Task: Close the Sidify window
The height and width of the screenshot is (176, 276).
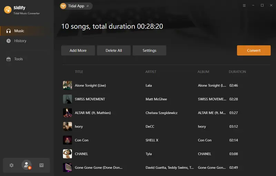Action: [271, 5]
